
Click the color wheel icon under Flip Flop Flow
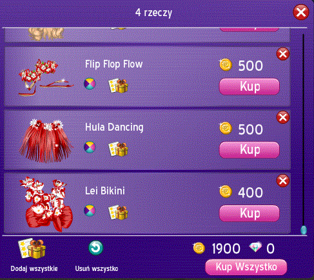point(90,84)
